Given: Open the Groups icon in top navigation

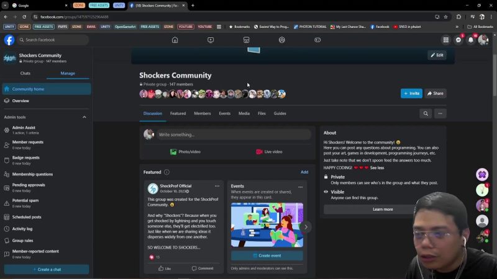Looking at the screenshot, I should point(282,40).
